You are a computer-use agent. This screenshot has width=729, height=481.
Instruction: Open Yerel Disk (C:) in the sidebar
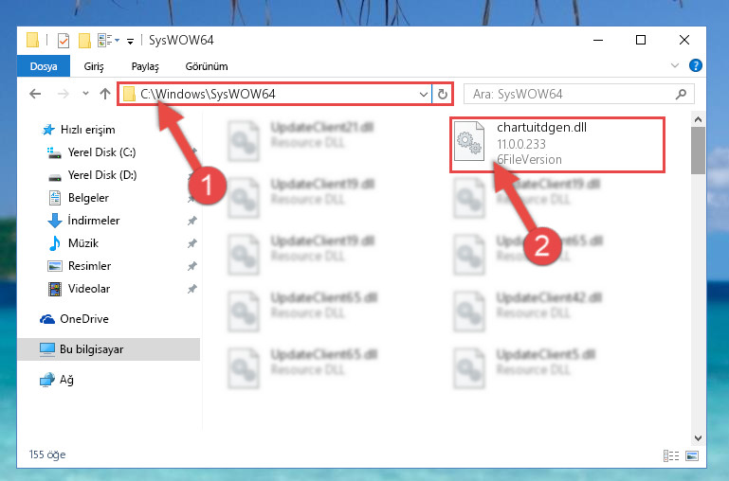(92, 152)
